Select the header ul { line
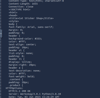 point(17,50)
